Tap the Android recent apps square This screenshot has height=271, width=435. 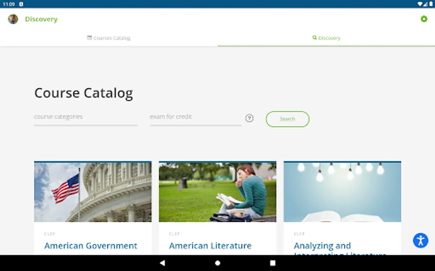(x=272, y=263)
